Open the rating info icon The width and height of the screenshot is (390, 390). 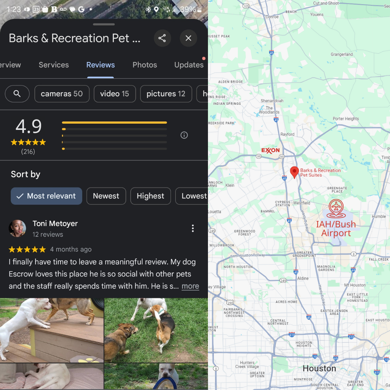184,135
